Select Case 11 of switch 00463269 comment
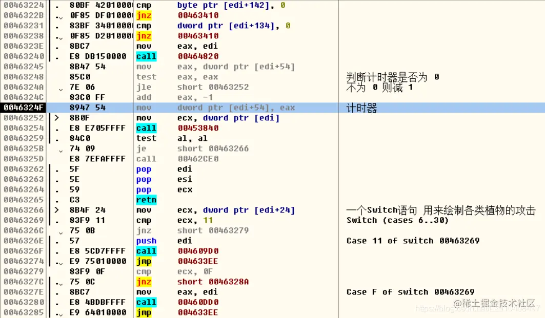This screenshot has height=318, width=545. (x=413, y=241)
